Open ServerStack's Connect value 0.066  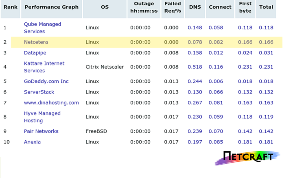click(x=216, y=92)
